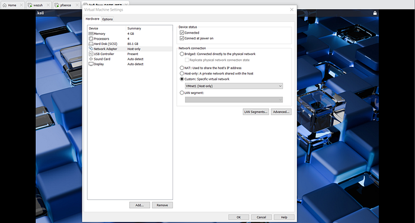Image resolution: width=415 pixels, height=223 pixels.
Task: Click the wazuh tab VM icon
Action: coord(30,5)
